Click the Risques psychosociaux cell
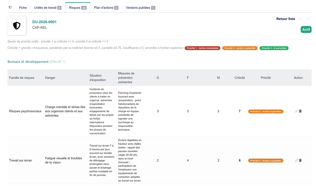Screen dimensions: 316x186 (25, 111)
